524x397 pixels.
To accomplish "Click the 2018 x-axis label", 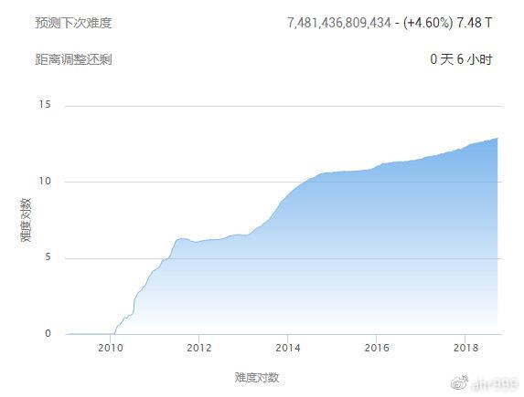I will pyautogui.click(x=465, y=348).
